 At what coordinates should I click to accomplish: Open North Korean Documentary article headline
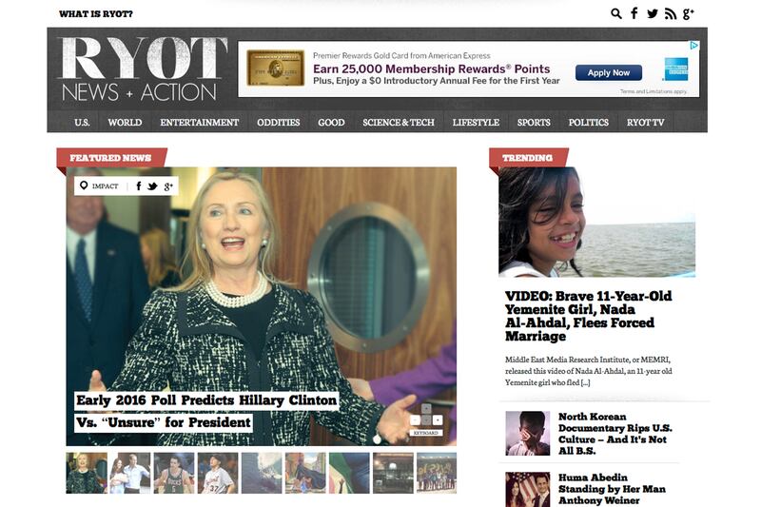615,433
